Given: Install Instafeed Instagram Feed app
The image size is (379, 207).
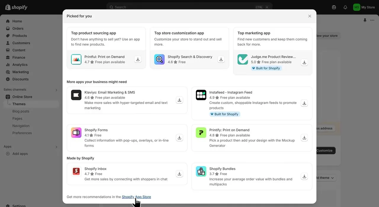Looking at the screenshot, I should (304, 103).
